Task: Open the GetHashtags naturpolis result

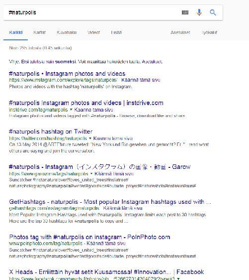Action: (x=110, y=202)
